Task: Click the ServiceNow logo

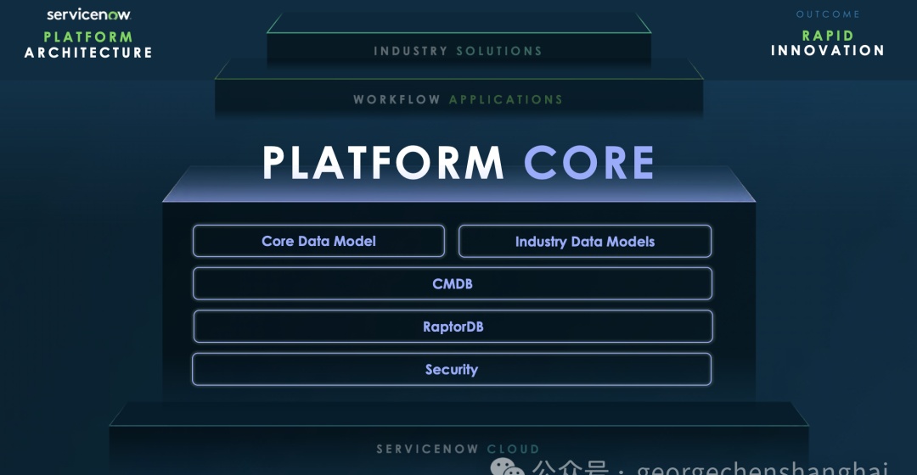Action: pyautogui.click(x=89, y=14)
